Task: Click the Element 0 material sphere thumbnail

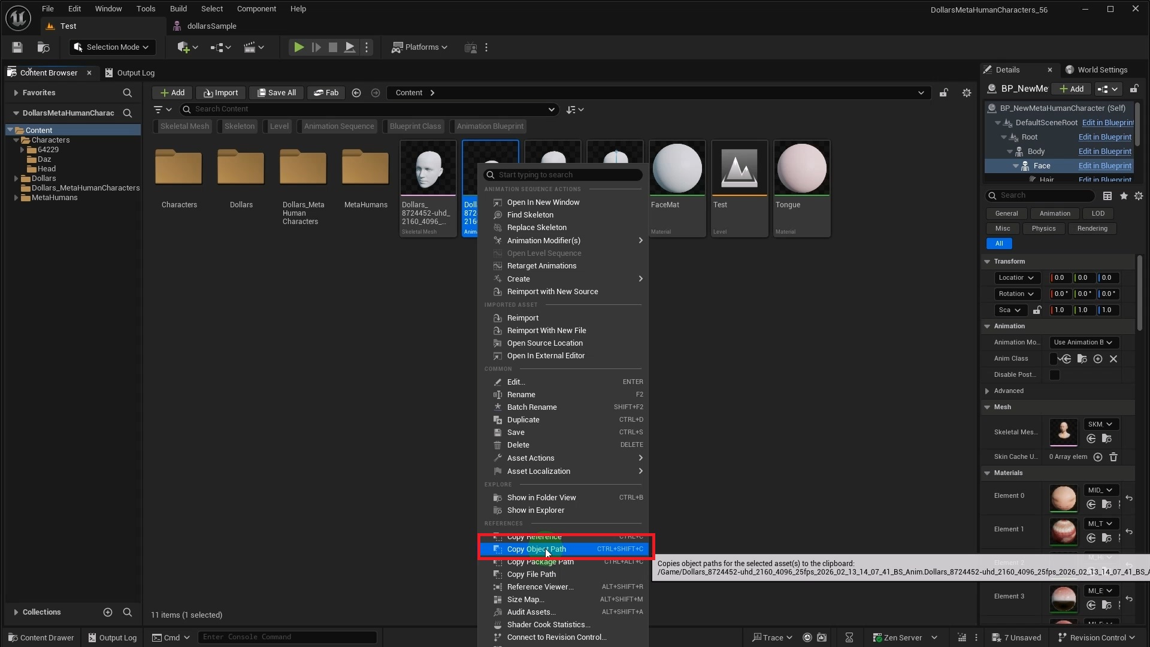Action: pyautogui.click(x=1064, y=498)
